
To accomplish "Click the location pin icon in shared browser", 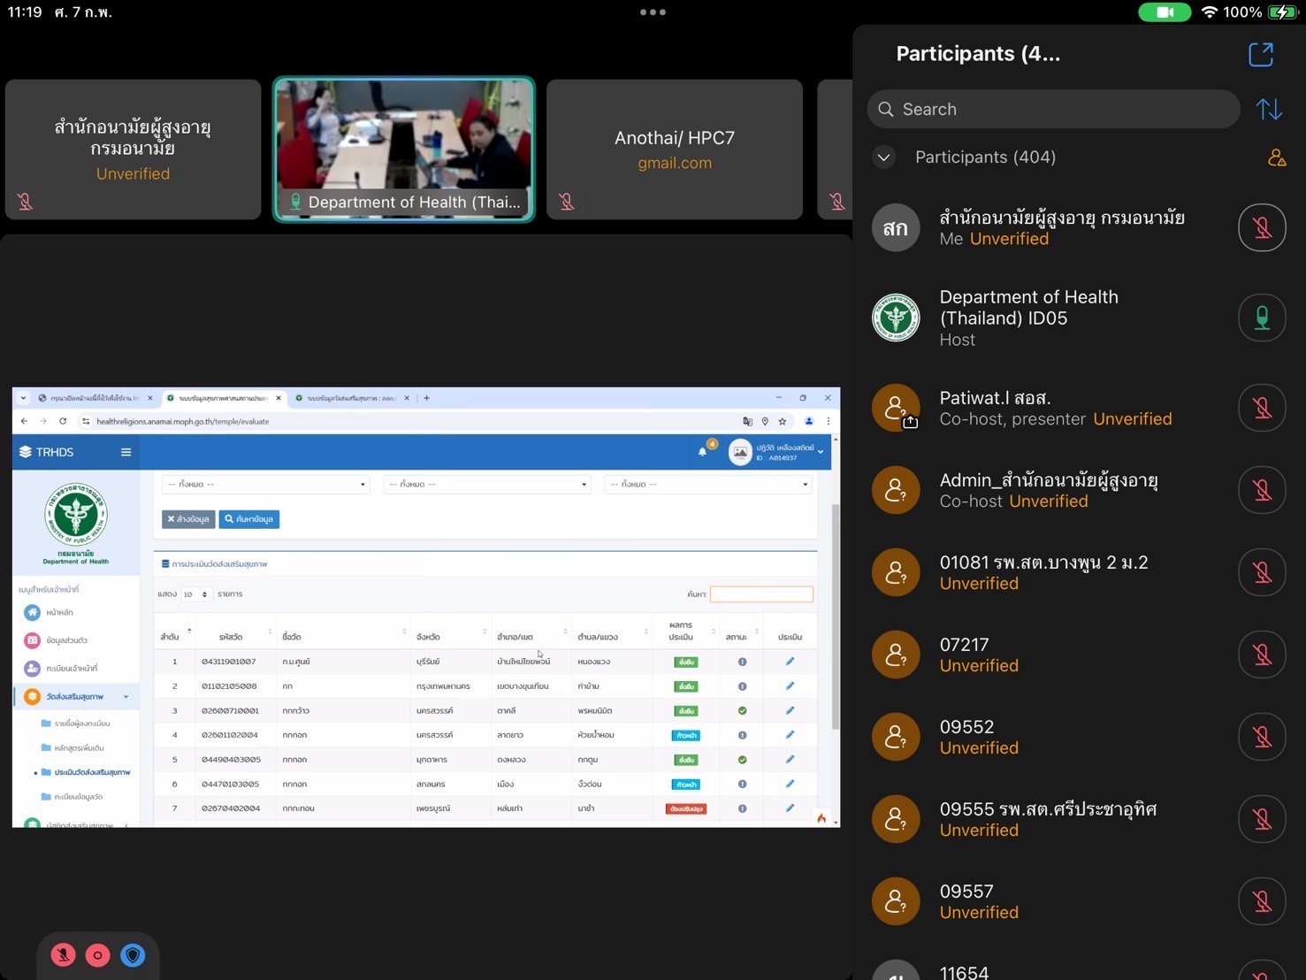I will pos(765,422).
